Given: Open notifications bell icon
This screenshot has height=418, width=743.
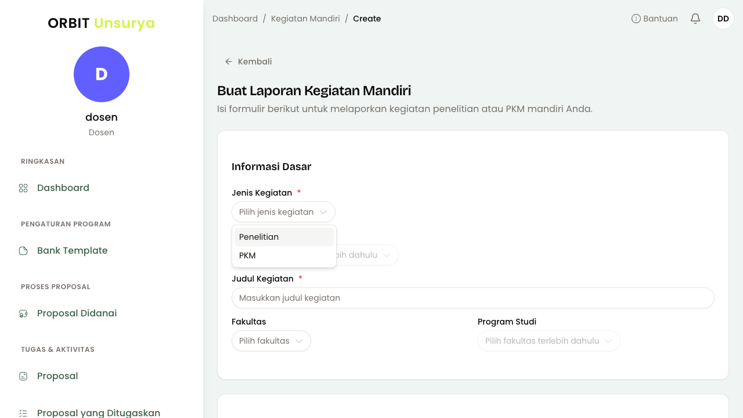Looking at the screenshot, I should (x=695, y=19).
